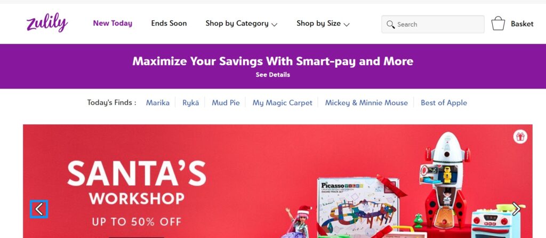Open the Ends Soon tab

(x=169, y=23)
